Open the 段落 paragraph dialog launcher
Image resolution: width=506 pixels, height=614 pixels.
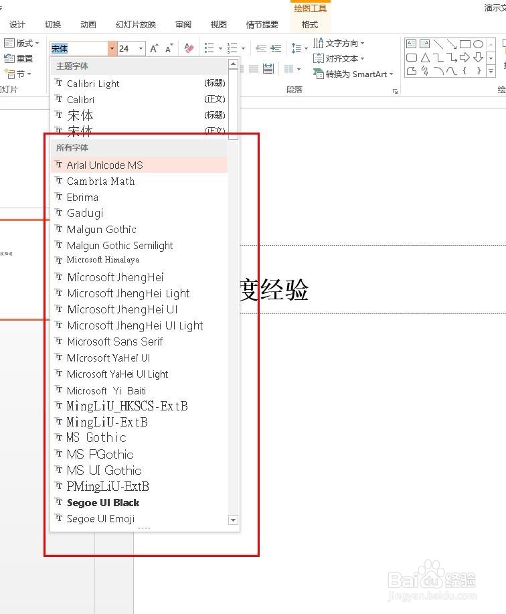(396, 91)
